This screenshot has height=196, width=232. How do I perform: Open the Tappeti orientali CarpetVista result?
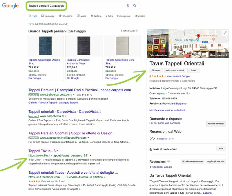tap(64, 111)
